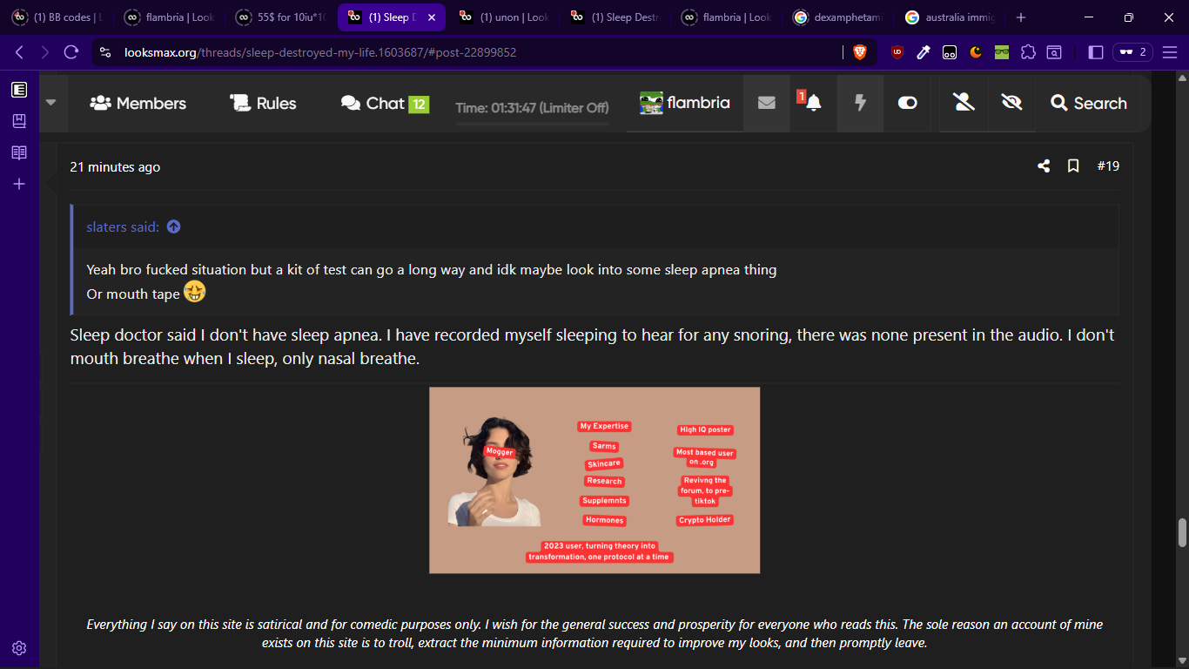Screen dimensions: 1189x669
Task: Jump to slaters' quoted post via arrow
Action: coord(173,226)
